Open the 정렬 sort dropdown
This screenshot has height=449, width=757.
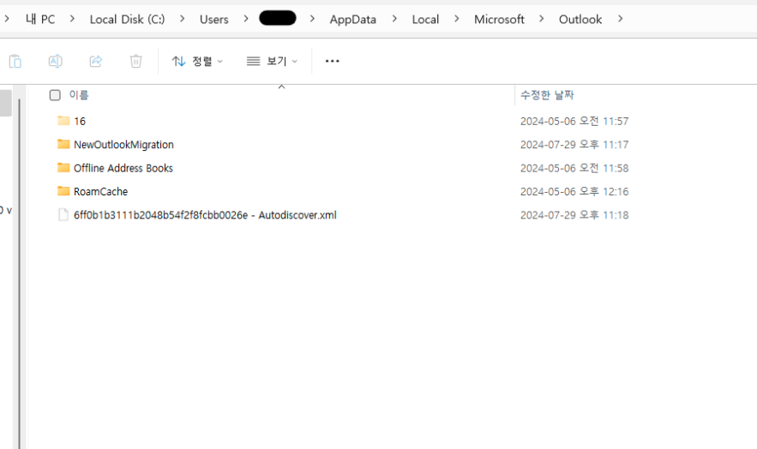197,61
